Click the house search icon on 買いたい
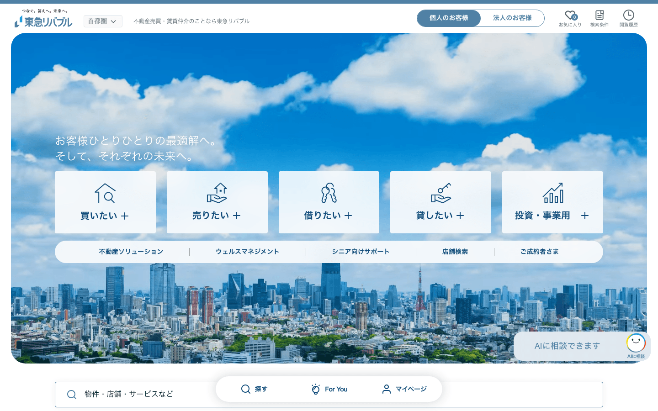This screenshot has height=411, width=658. pos(105,193)
